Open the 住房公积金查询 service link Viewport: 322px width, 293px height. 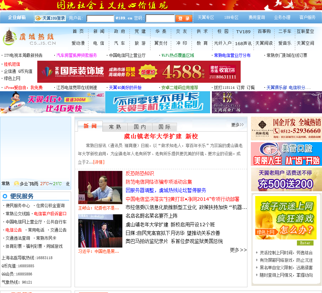tap(50, 206)
